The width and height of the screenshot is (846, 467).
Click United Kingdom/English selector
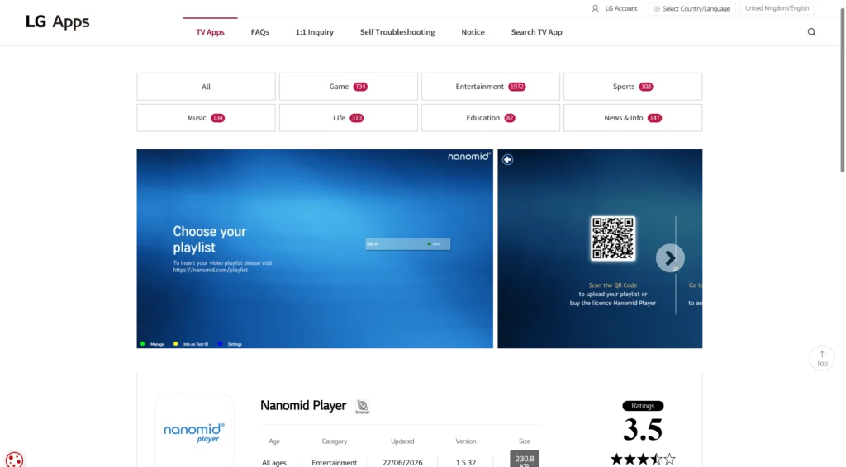click(777, 8)
